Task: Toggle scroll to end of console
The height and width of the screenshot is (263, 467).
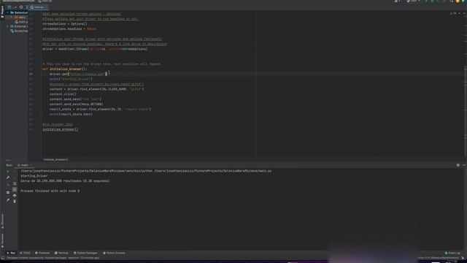Action: pos(15,189)
